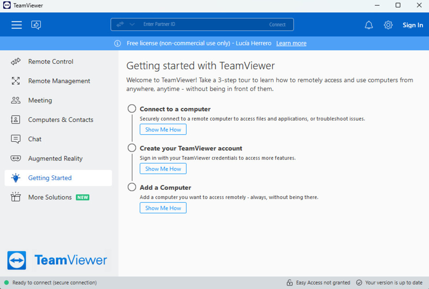Open the hamburger menu
Screen dimensions: 429x289
[x=16, y=25]
